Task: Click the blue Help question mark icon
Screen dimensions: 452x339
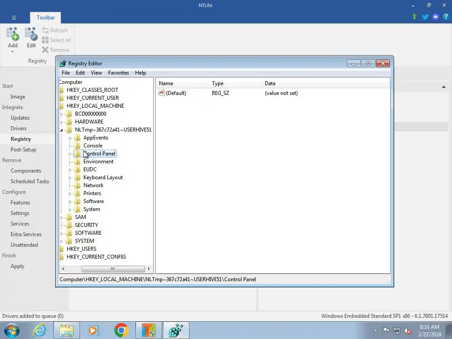Action: pyautogui.click(x=446, y=17)
